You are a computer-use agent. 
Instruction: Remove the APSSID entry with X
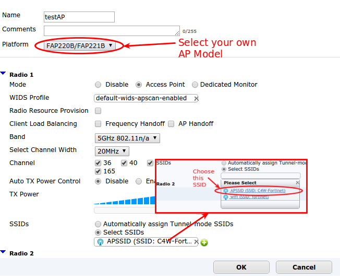tap(196, 241)
